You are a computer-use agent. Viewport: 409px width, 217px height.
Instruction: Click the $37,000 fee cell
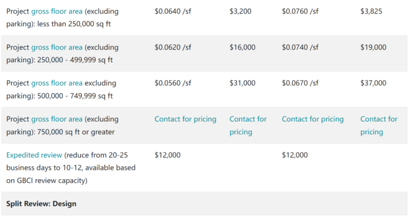373,83
